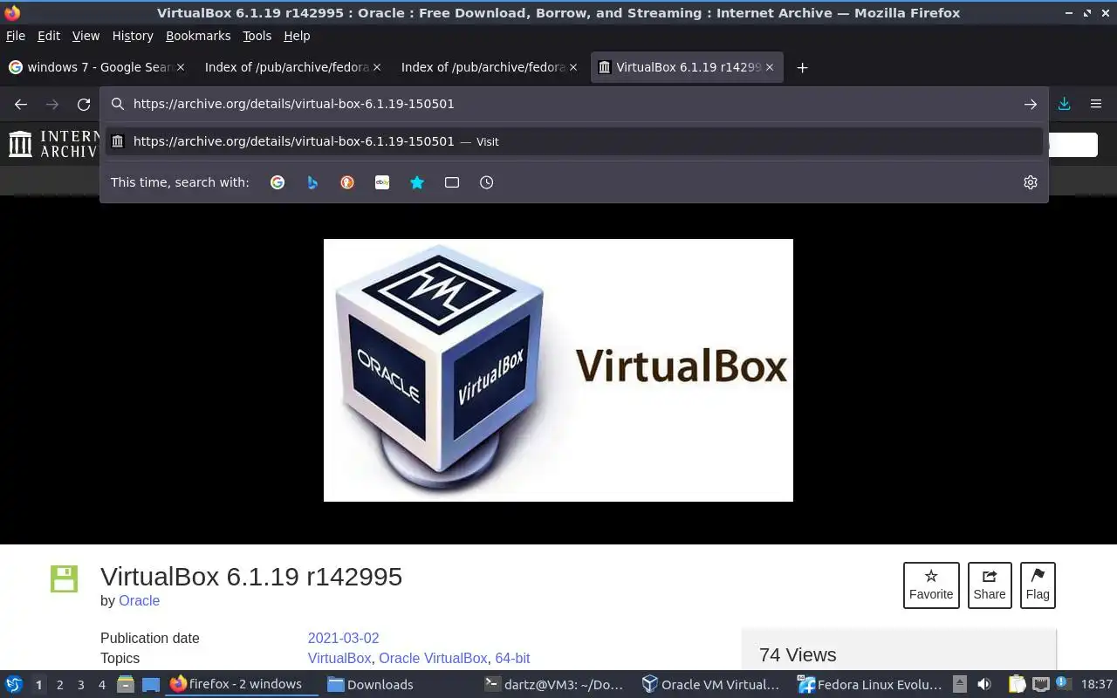The width and height of the screenshot is (1117, 698).
Task: Click the 18:37 clock
Action: [1097, 684]
